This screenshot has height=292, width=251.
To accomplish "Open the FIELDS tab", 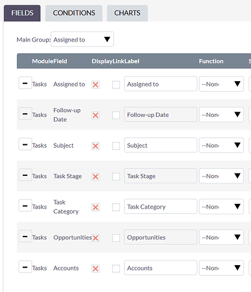I will click(x=22, y=13).
